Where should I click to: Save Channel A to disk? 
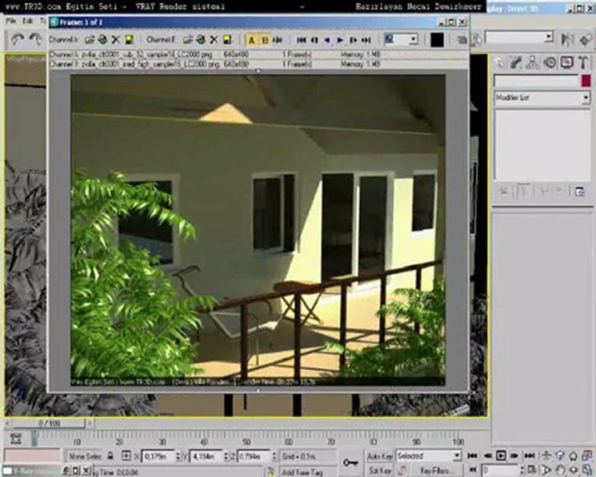point(129,40)
